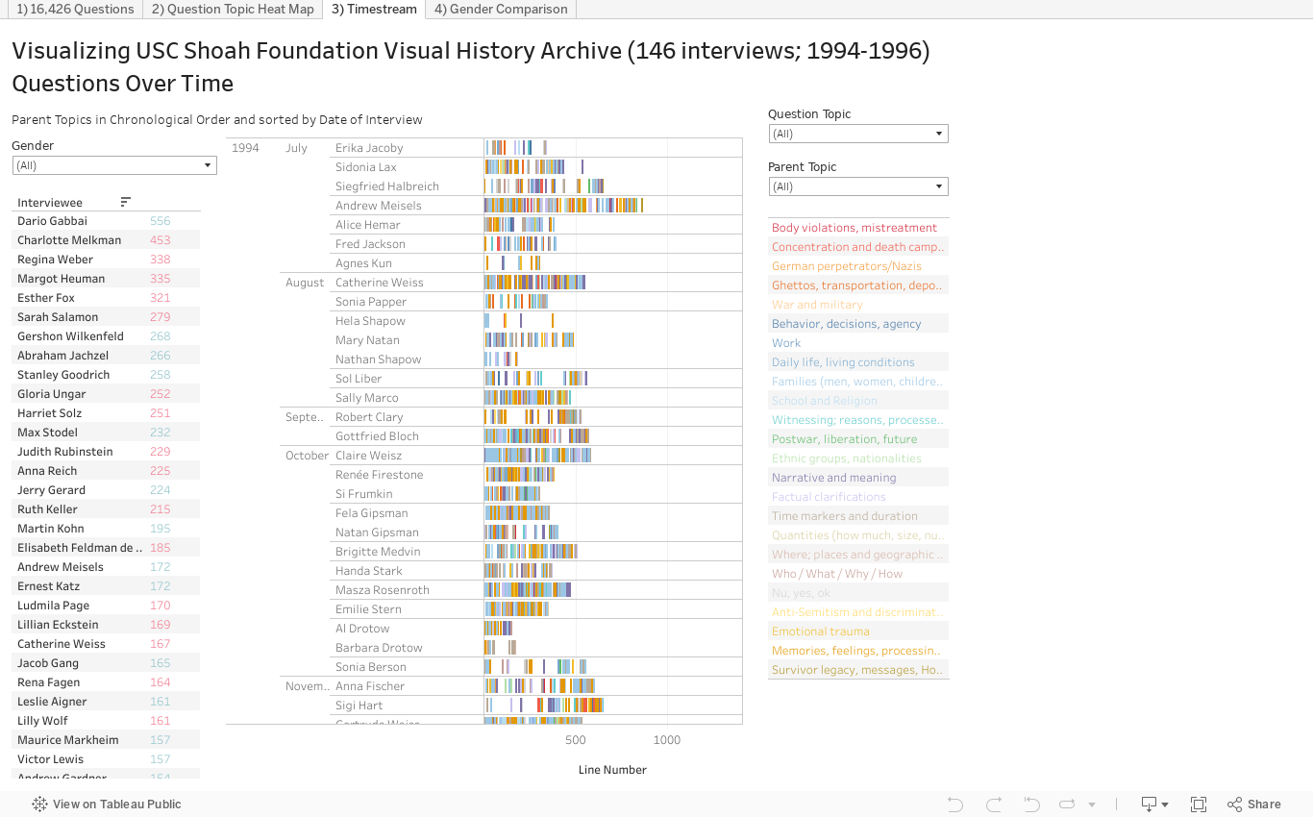Click the Undo arrow icon
Viewport: 1313px width, 817px height.
coord(954,805)
